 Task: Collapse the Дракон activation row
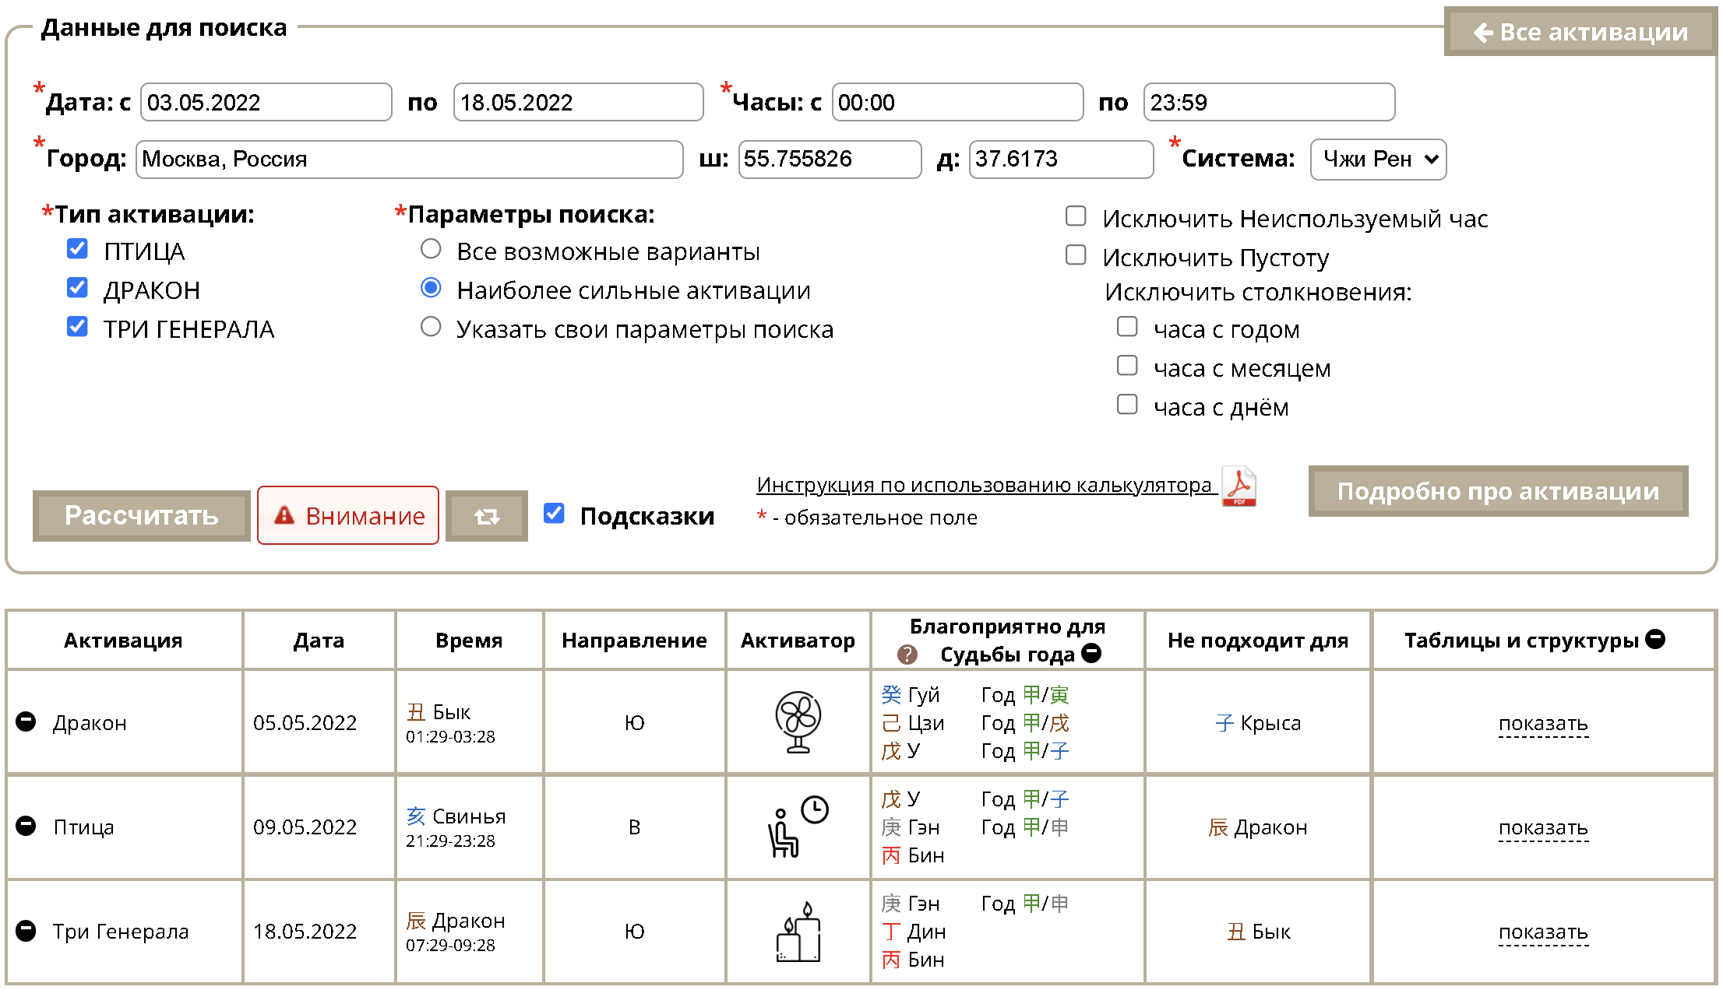tap(26, 721)
